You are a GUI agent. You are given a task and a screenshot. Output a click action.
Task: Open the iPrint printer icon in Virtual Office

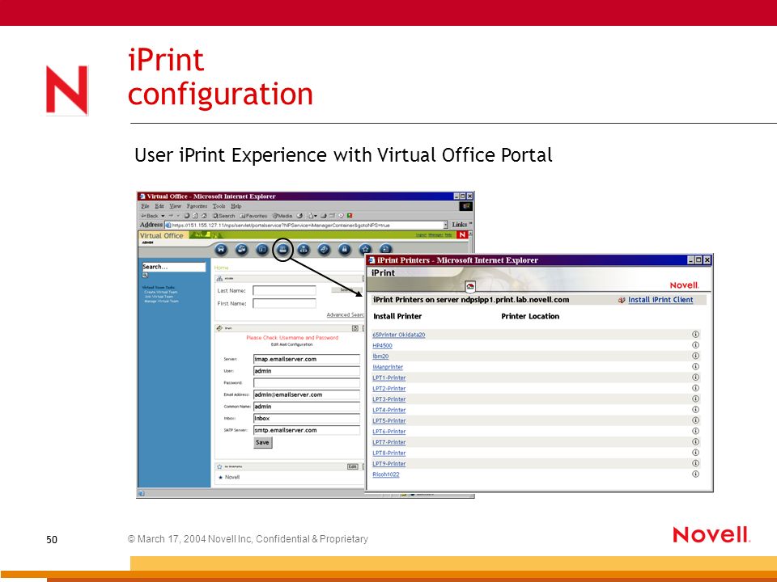(x=283, y=250)
